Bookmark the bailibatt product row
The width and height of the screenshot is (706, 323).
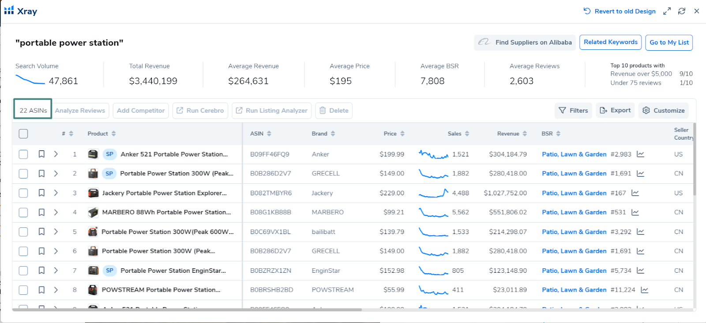(x=41, y=232)
